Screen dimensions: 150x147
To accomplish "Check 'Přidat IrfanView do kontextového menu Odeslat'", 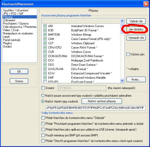I will [x=43, y=118].
